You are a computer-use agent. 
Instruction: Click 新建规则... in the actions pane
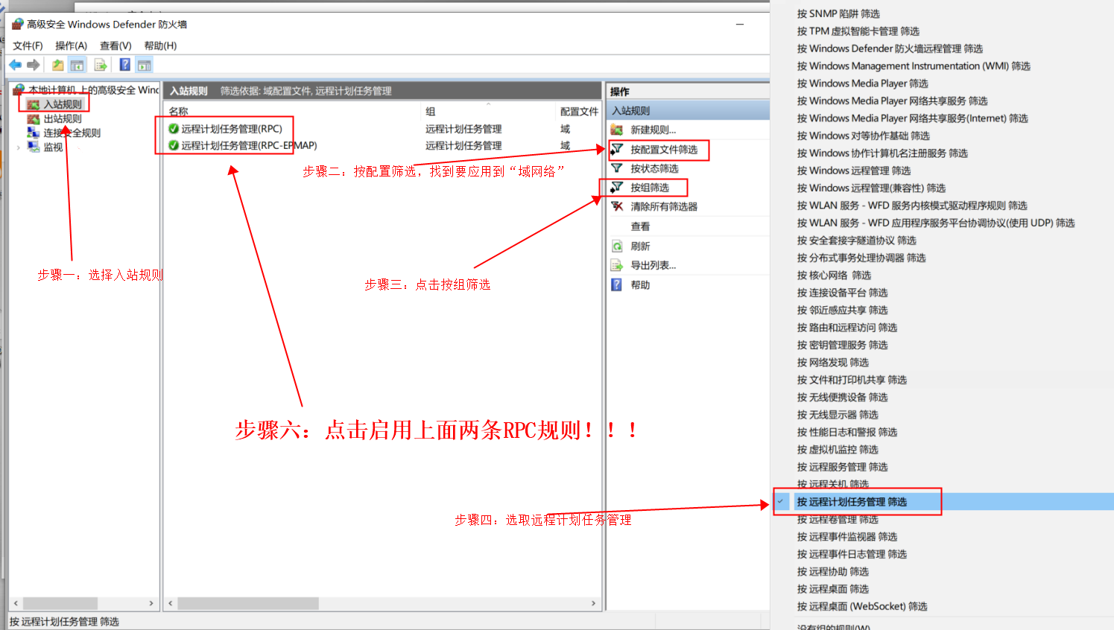click(x=653, y=130)
